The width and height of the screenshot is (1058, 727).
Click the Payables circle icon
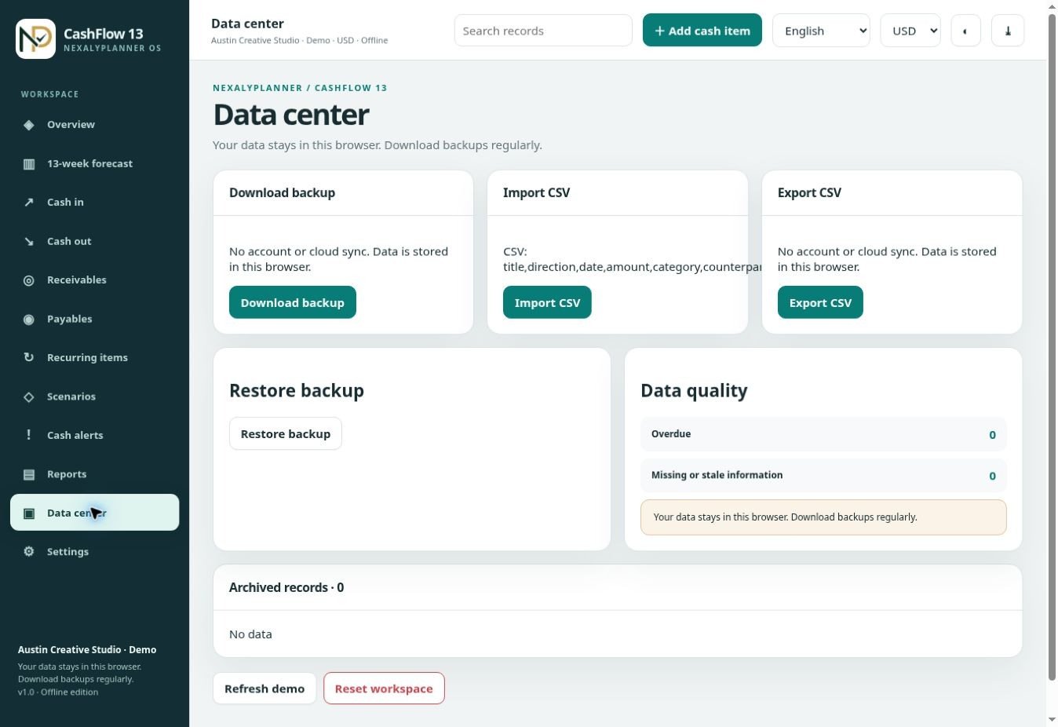click(x=29, y=320)
